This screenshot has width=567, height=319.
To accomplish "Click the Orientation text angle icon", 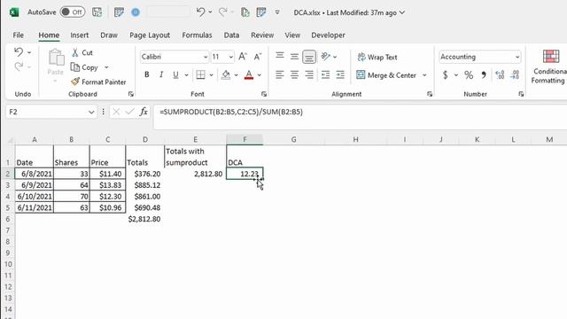I will click(x=325, y=57).
